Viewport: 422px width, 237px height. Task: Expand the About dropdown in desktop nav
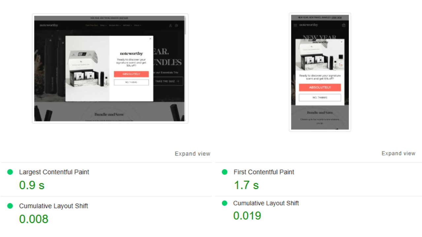tap(137, 25)
